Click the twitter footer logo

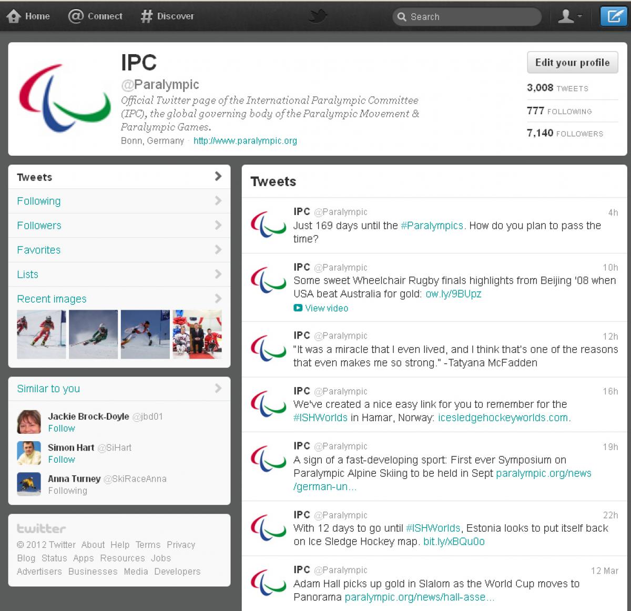[x=42, y=528]
